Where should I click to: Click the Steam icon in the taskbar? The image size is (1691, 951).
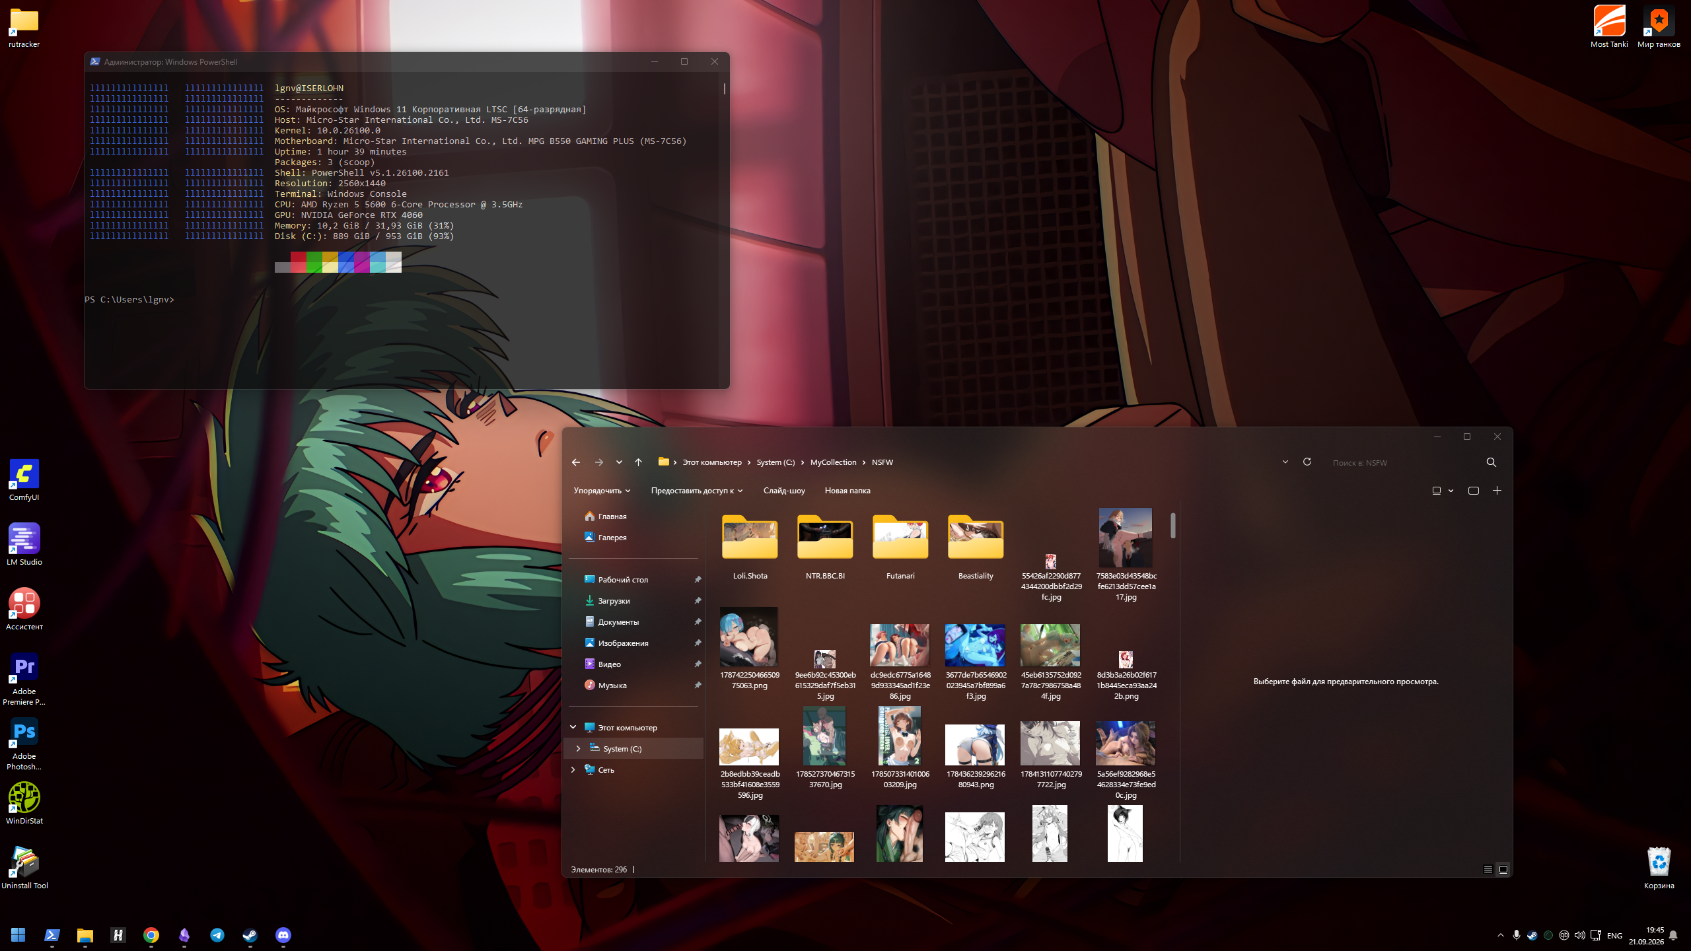pos(250,935)
